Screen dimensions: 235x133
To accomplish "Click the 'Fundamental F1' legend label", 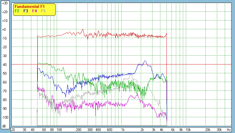I will (x=30, y=7).
